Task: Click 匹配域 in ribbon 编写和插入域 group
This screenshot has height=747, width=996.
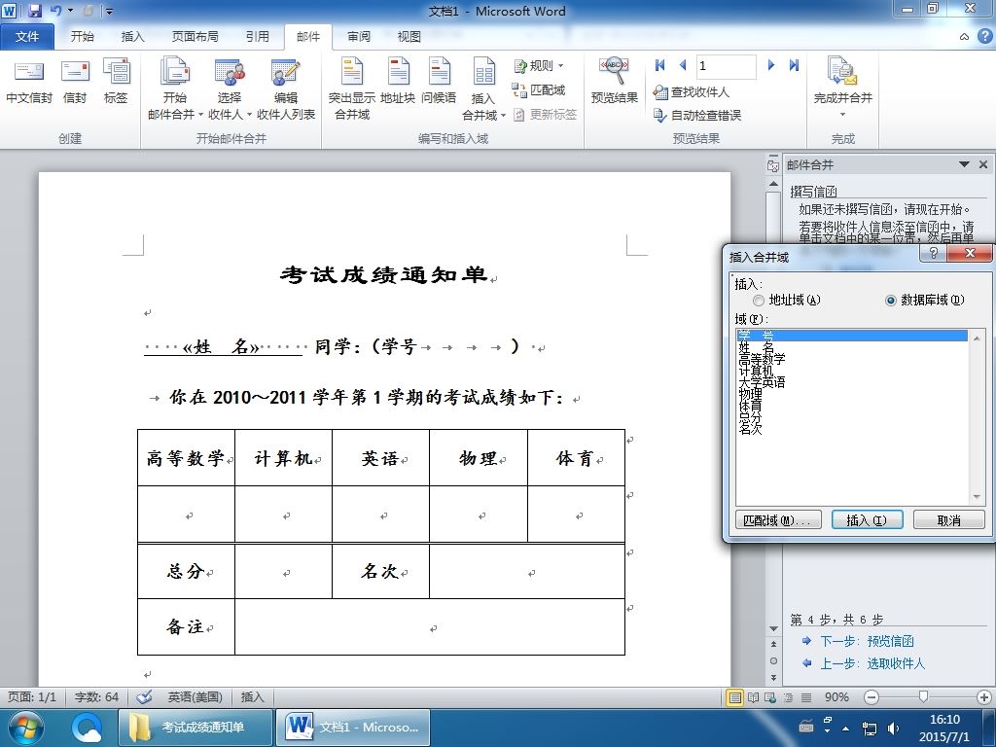Action: (x=539, y=90)
